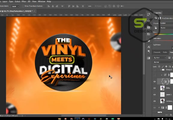Select the 3D pan camera icon
173x120 pixels.
point(114,6)
